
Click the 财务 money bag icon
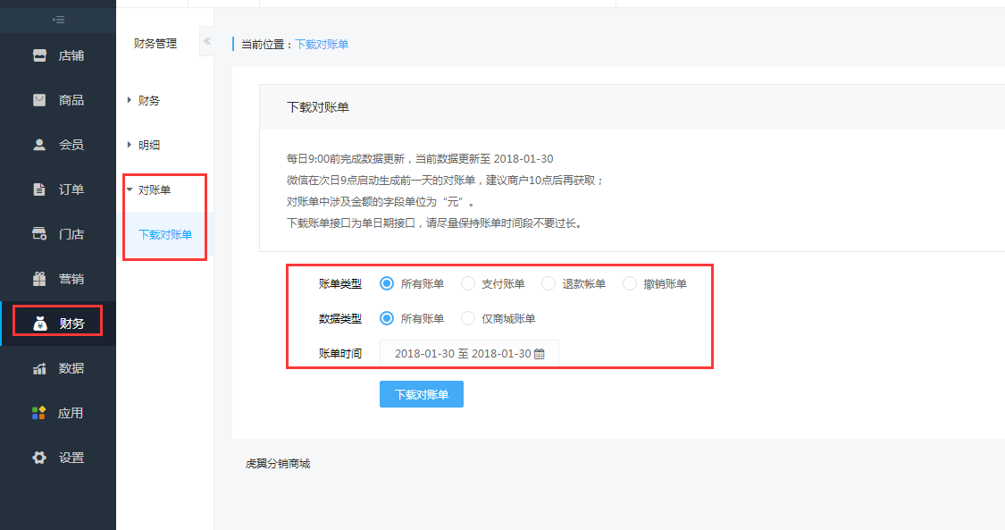coord(39,324)
